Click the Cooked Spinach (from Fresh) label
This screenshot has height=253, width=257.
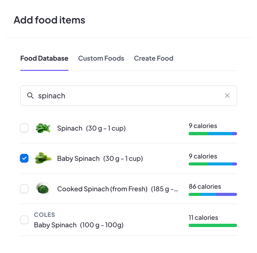pyautogui.click(x=102, y=189)
